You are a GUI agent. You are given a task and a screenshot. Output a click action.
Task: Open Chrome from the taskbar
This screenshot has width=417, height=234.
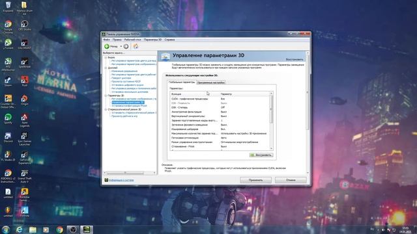pos(59,229)
